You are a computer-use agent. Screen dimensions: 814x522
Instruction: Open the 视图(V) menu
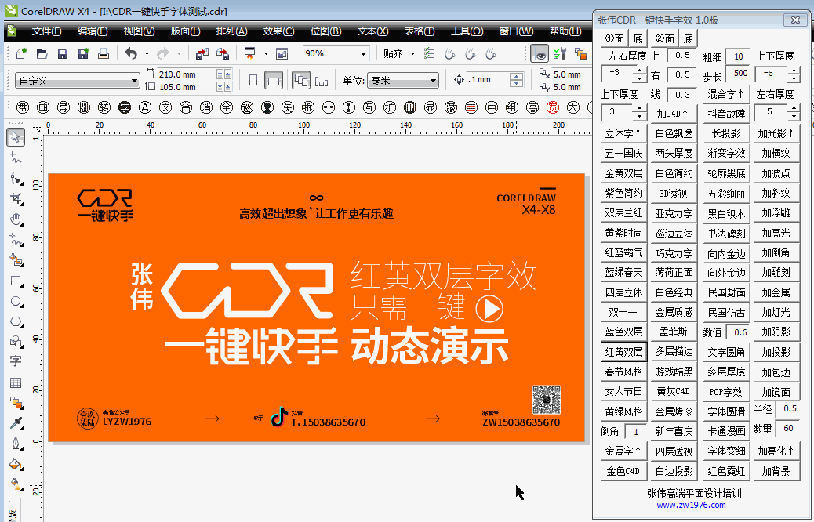tap(139, 31)
